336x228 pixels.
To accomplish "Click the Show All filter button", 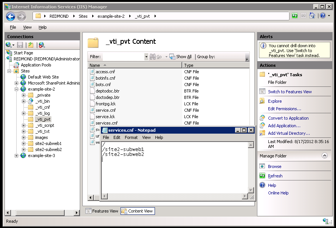I will (180, 57).
